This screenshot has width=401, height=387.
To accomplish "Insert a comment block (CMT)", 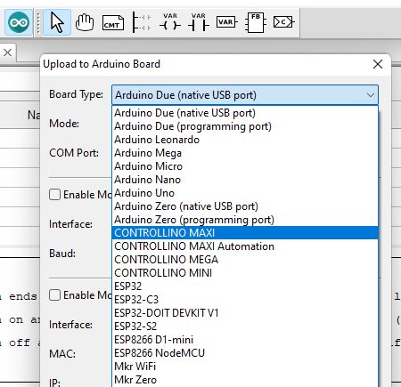I will (113, 22).
